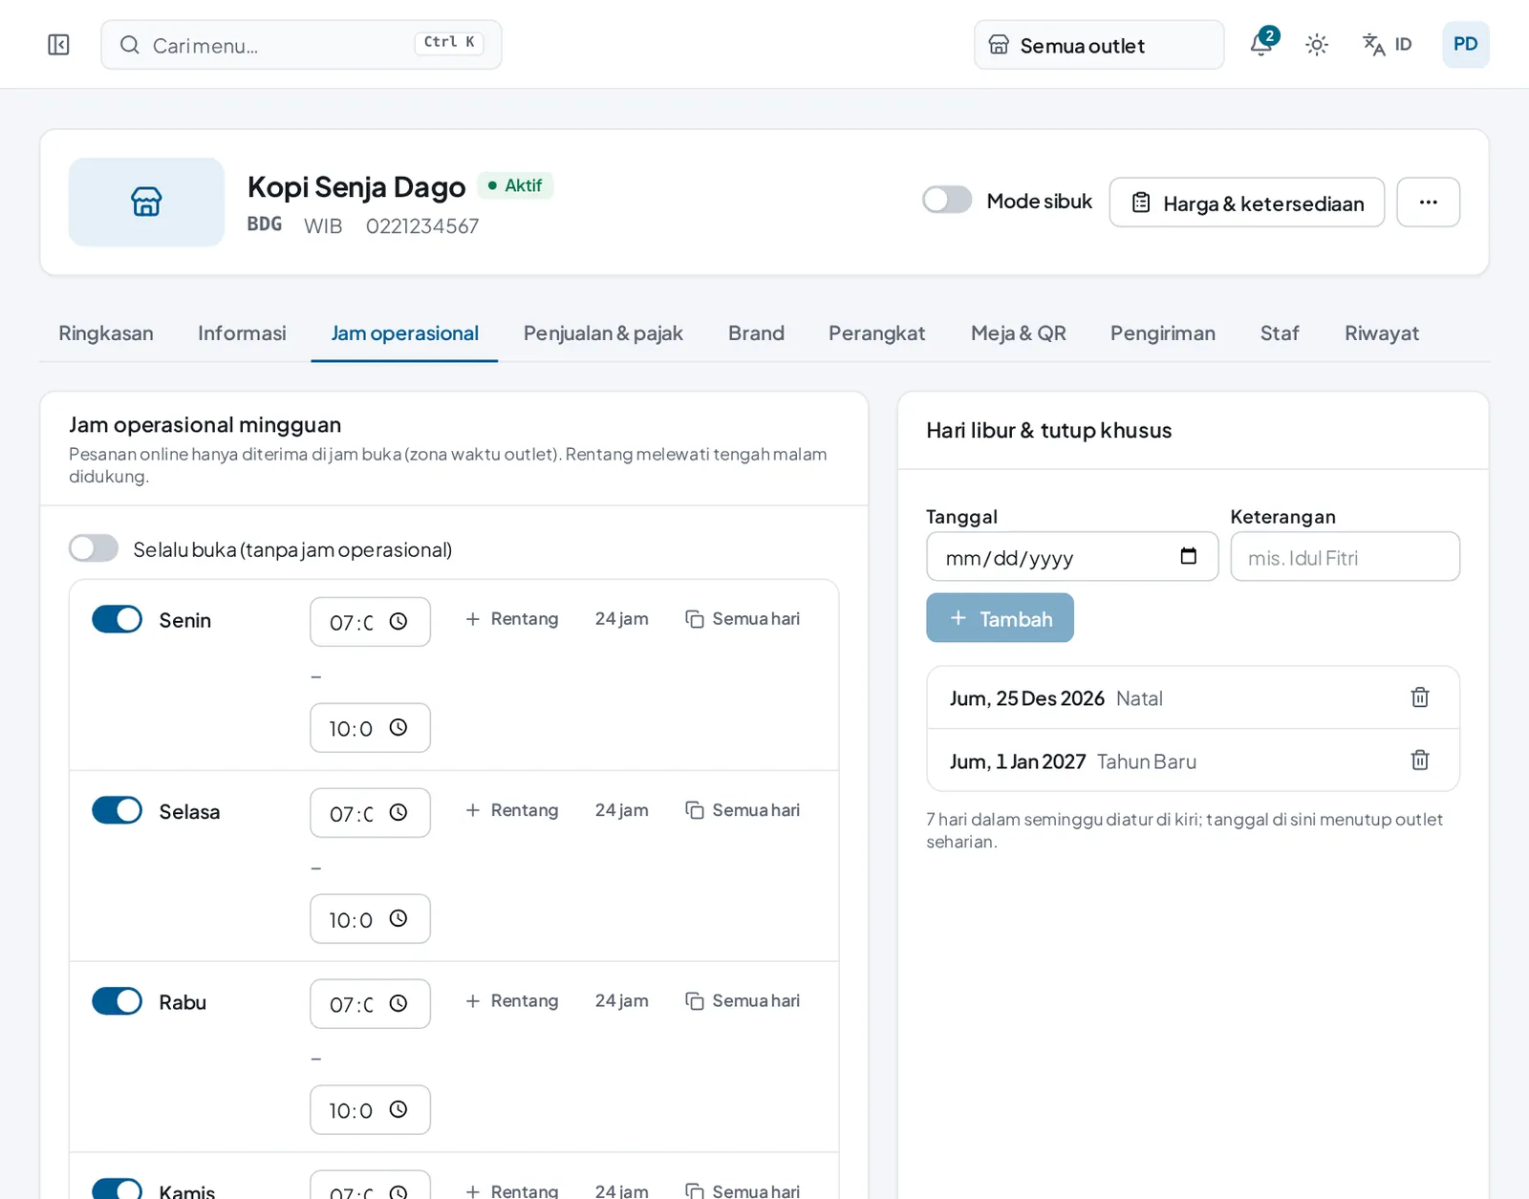Open the more options ellipsis button
Viewport: 1529px width, 1199px height.
(1428, 203)
